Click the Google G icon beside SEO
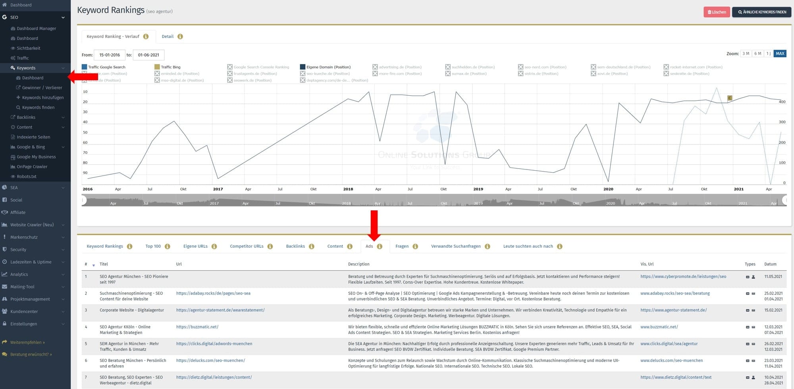 click(x=4, y=17)
